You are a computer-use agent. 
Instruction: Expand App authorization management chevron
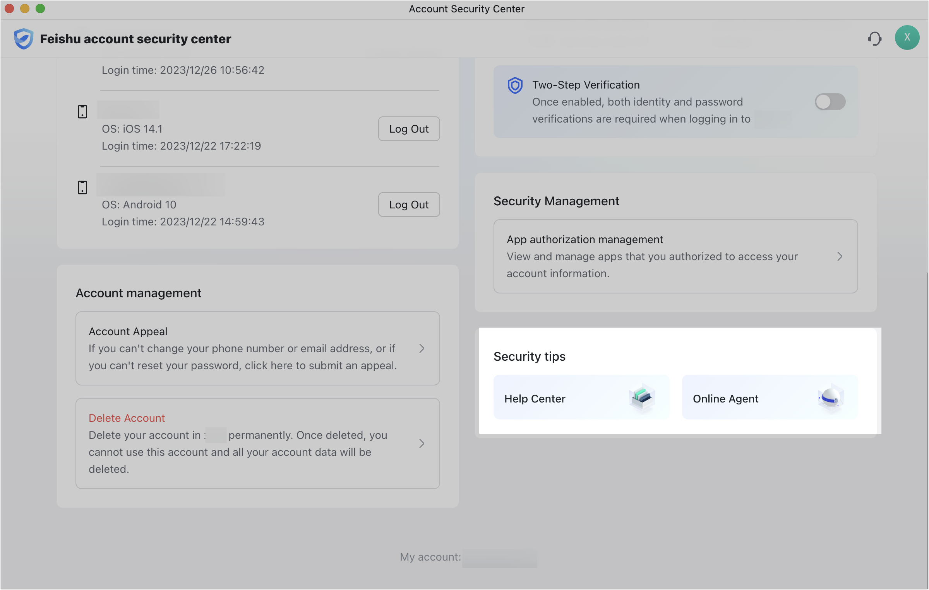840,256
